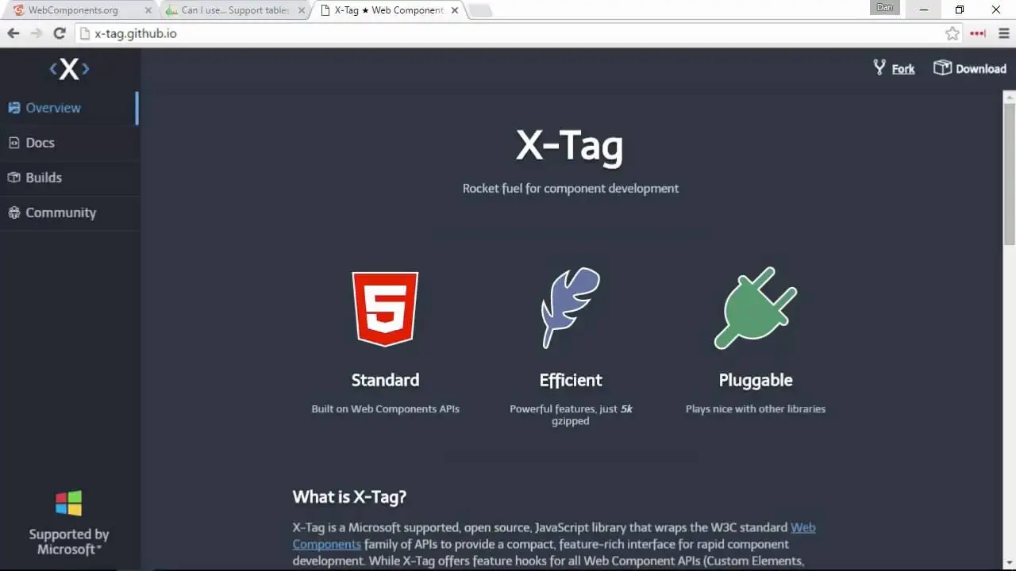1016x571 pixels.
Task: Click the Dan profile button
Action: pyautogui.click(x=885, y=8)
